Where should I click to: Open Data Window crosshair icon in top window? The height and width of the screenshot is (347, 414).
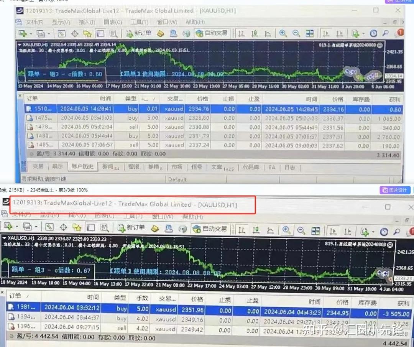pyautogui.click(x=75, y=33)
